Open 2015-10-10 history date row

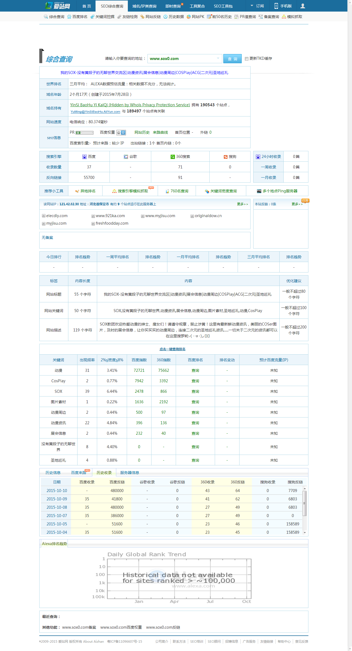(x=57, y=491)
